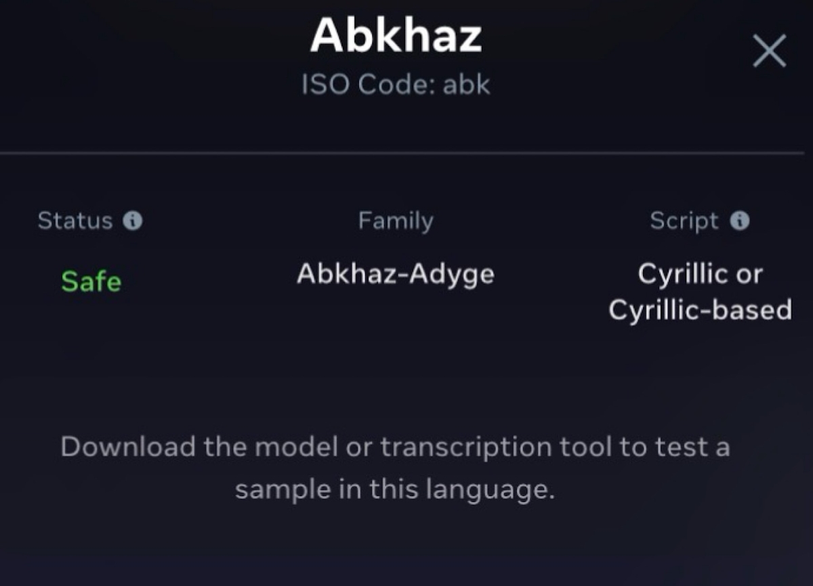Screen dimensions: 813x586
Task: Select the green Safe status value
Action: click(x=91, y=281)
